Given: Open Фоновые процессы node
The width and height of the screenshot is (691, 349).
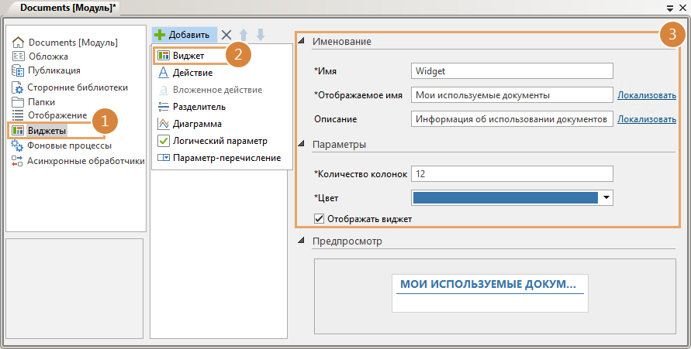Looking at the screenshot, I should tap(69, 145).
